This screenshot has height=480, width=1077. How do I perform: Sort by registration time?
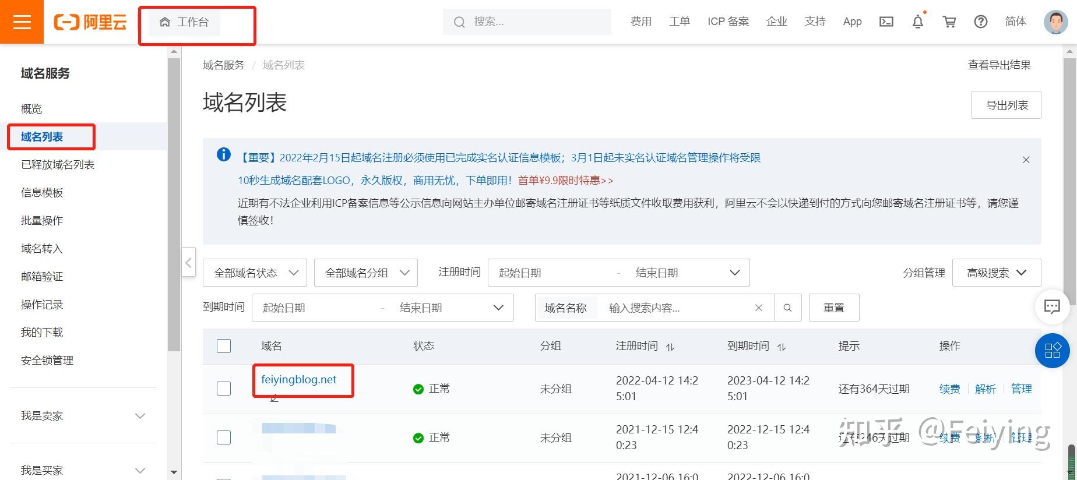[670, 347]
